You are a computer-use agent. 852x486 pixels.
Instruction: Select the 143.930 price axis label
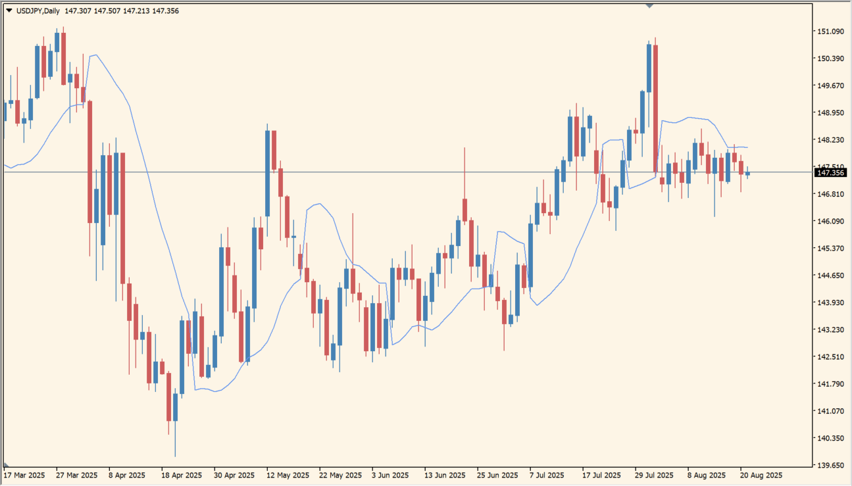(831, 303)
